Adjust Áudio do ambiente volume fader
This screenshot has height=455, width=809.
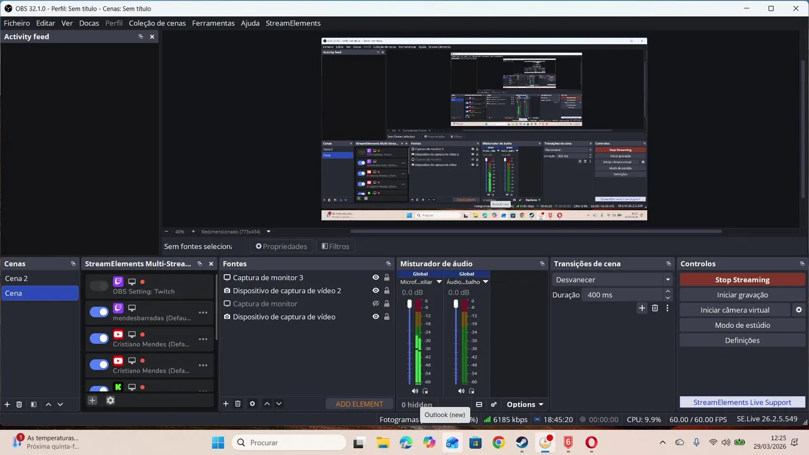coord(456,305)
